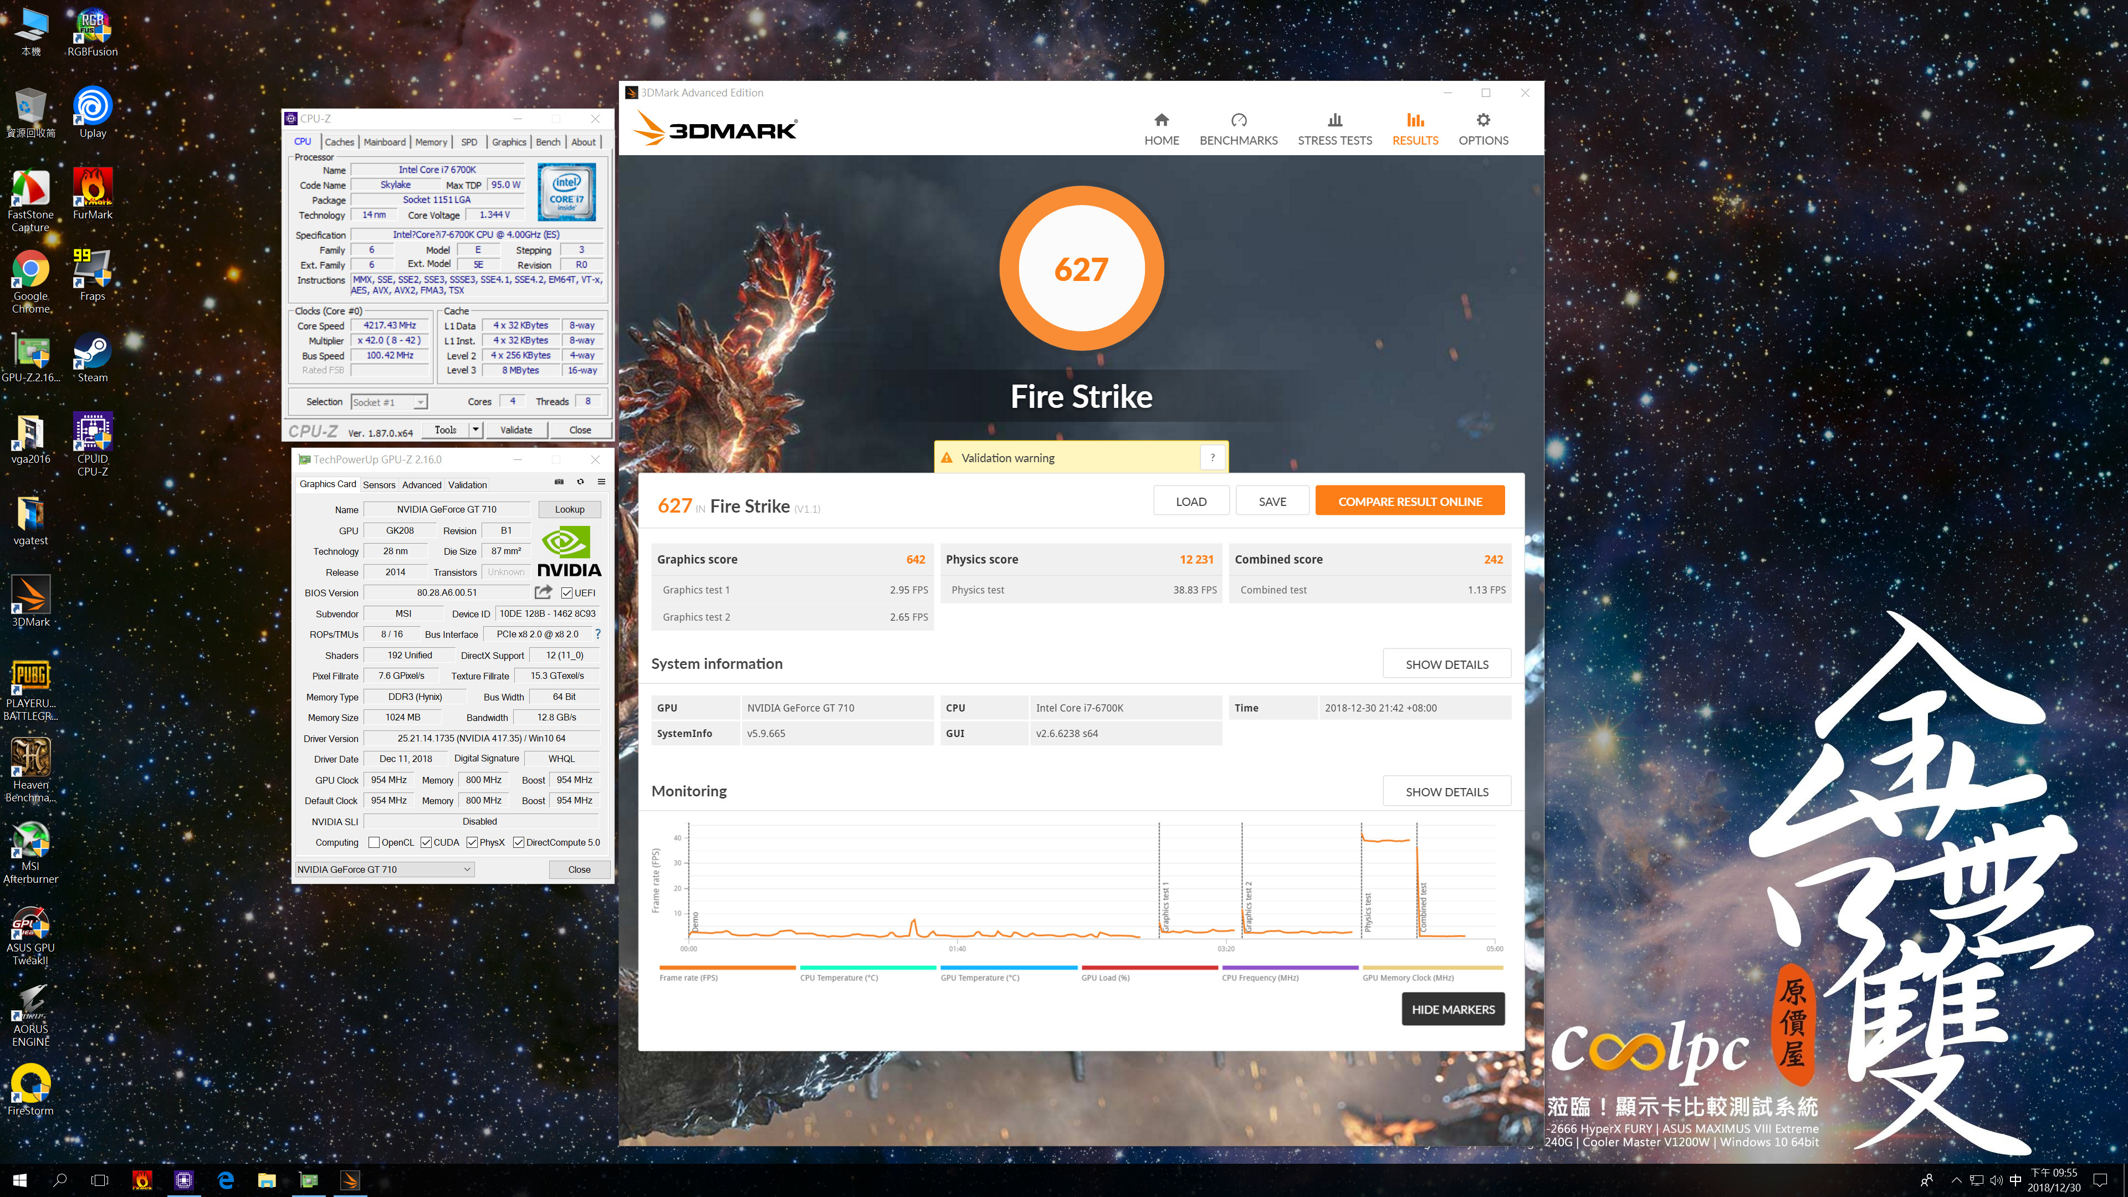Open the Fraps desktop icon
The image size is (2128, 1197).
tap(93, 276)
